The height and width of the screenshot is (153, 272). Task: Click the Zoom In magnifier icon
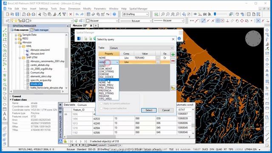pos(163,14)
